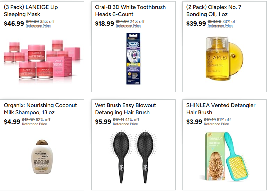The height and width of the screenshot is (191, 267).
Task: Click Reference Price under Organix $13.00
Action: (x=34, y=124)
